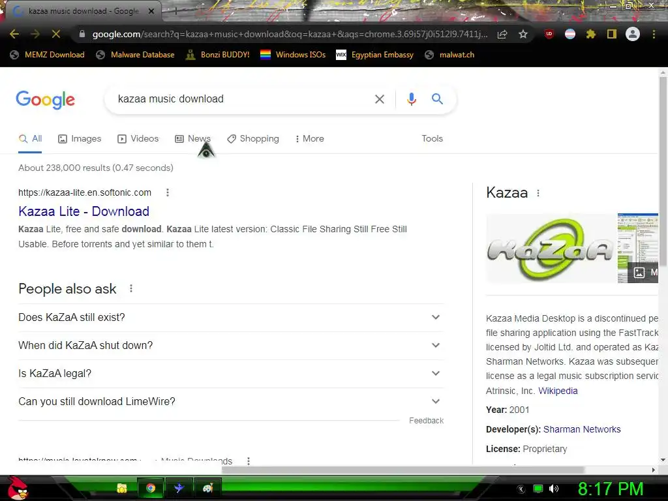
Task: Click the horizontal scrollbar thumb
Action: [x=402, y=470]
